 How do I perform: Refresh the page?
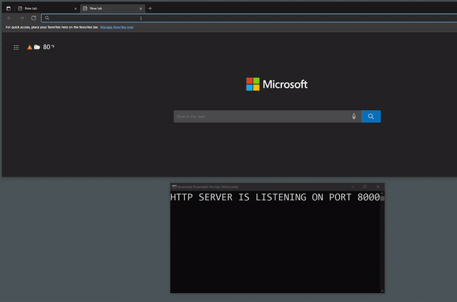coord(33,18)
